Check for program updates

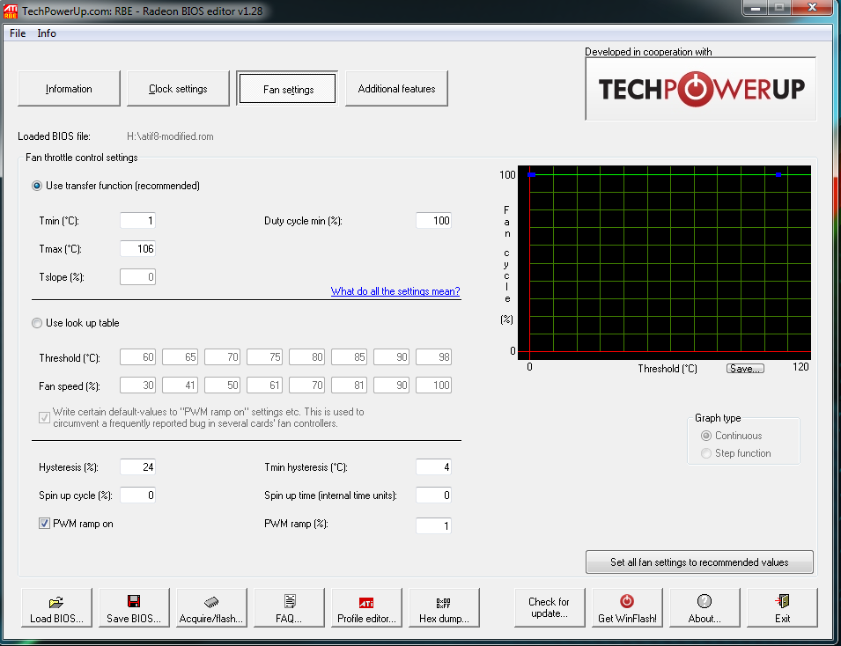[549, 607]
